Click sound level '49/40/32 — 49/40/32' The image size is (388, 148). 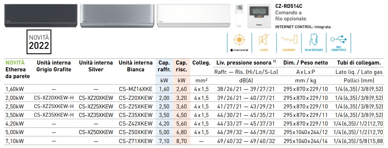(246, 141)
